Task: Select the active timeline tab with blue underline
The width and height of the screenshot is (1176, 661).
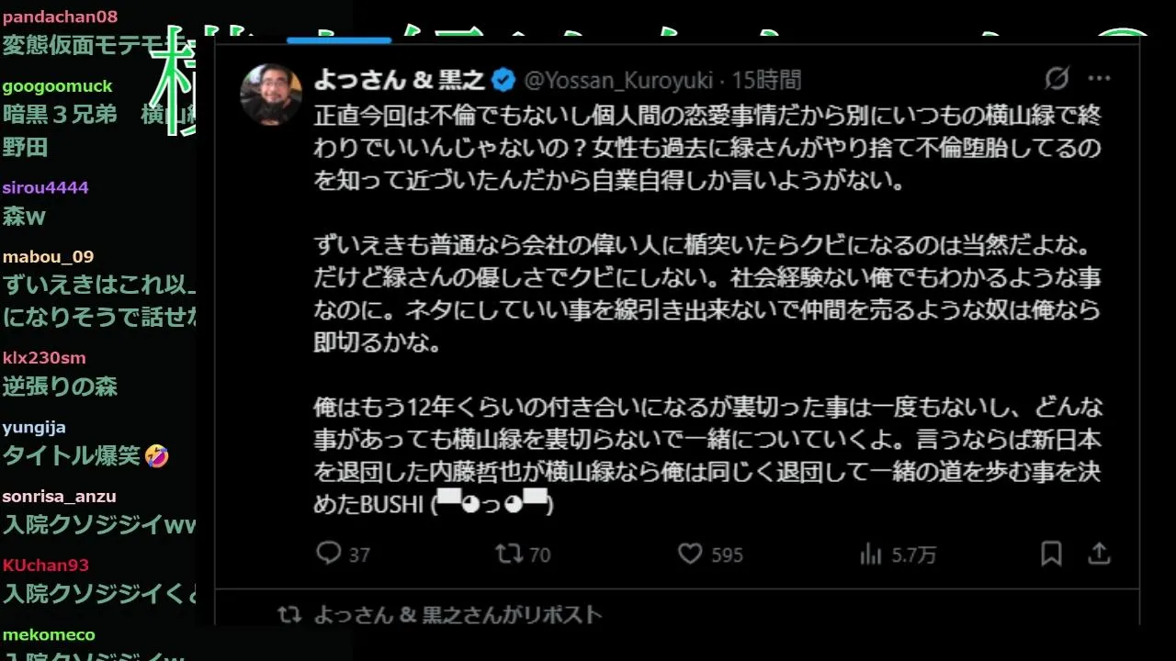Action: [339, 39]
